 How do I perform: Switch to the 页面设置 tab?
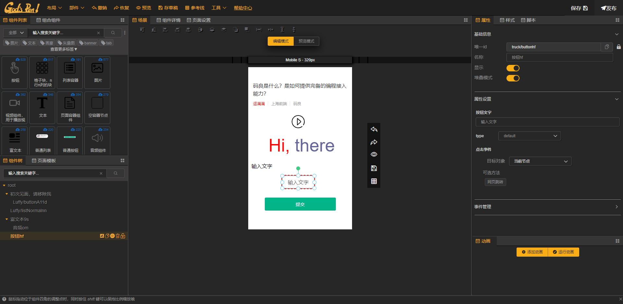[199, 20]
